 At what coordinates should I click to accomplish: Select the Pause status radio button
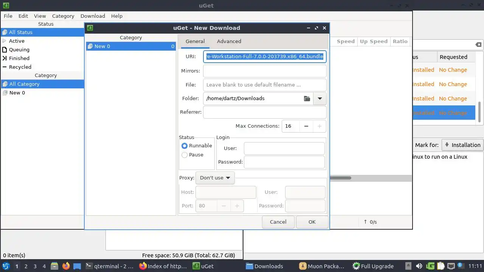point(192,155)
